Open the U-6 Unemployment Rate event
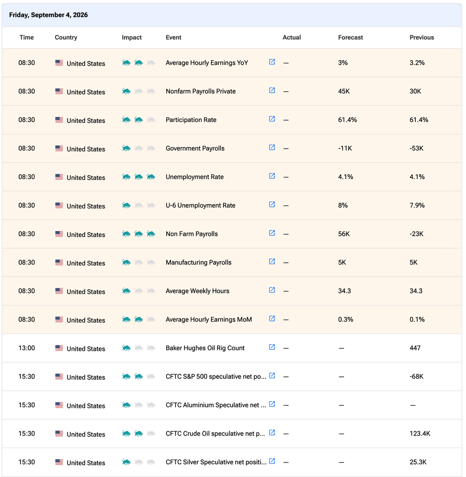This screenshot has height=477, width=466. (201, 205)
